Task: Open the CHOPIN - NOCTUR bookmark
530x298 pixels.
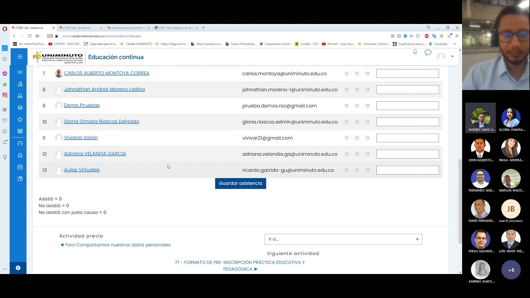Action: (64, 44)
